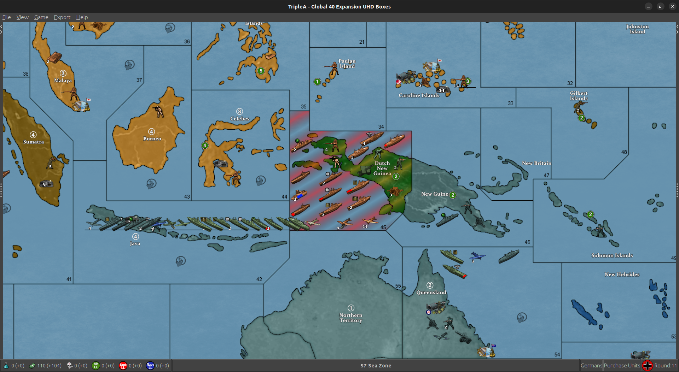Click the convoy emblem in sea zone 42
679x372 pixels.
click(181, 261)
